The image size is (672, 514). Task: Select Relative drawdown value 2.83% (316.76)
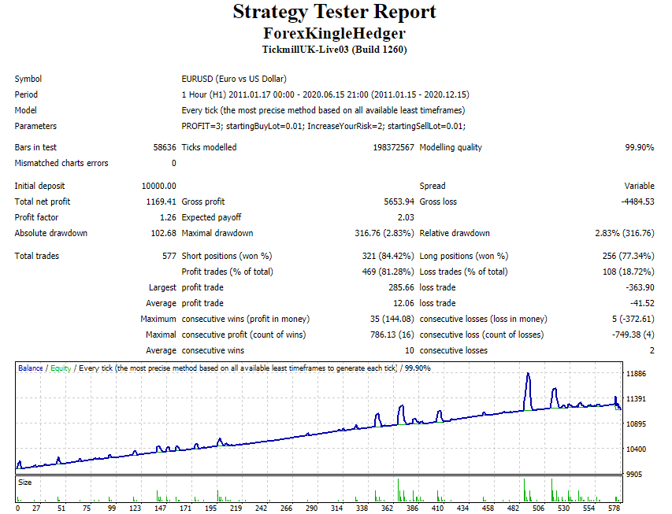tap(625, 234)
